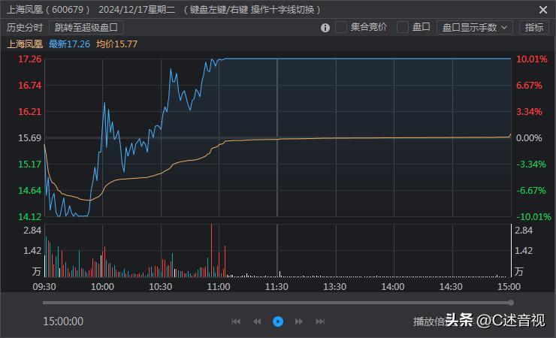Click the rewind playback icon
This screenshot has height=338, width=556.
257,321
